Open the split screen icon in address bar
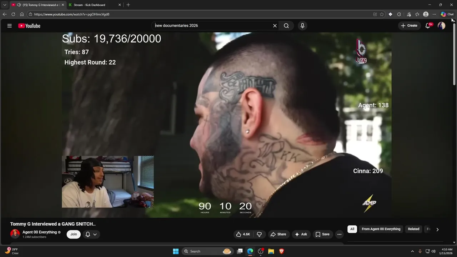This screenshot has width=457, height=257. (x=375, y=14)
